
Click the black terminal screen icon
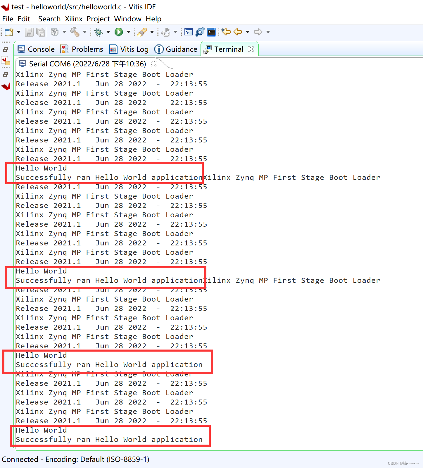pos(211,32)
